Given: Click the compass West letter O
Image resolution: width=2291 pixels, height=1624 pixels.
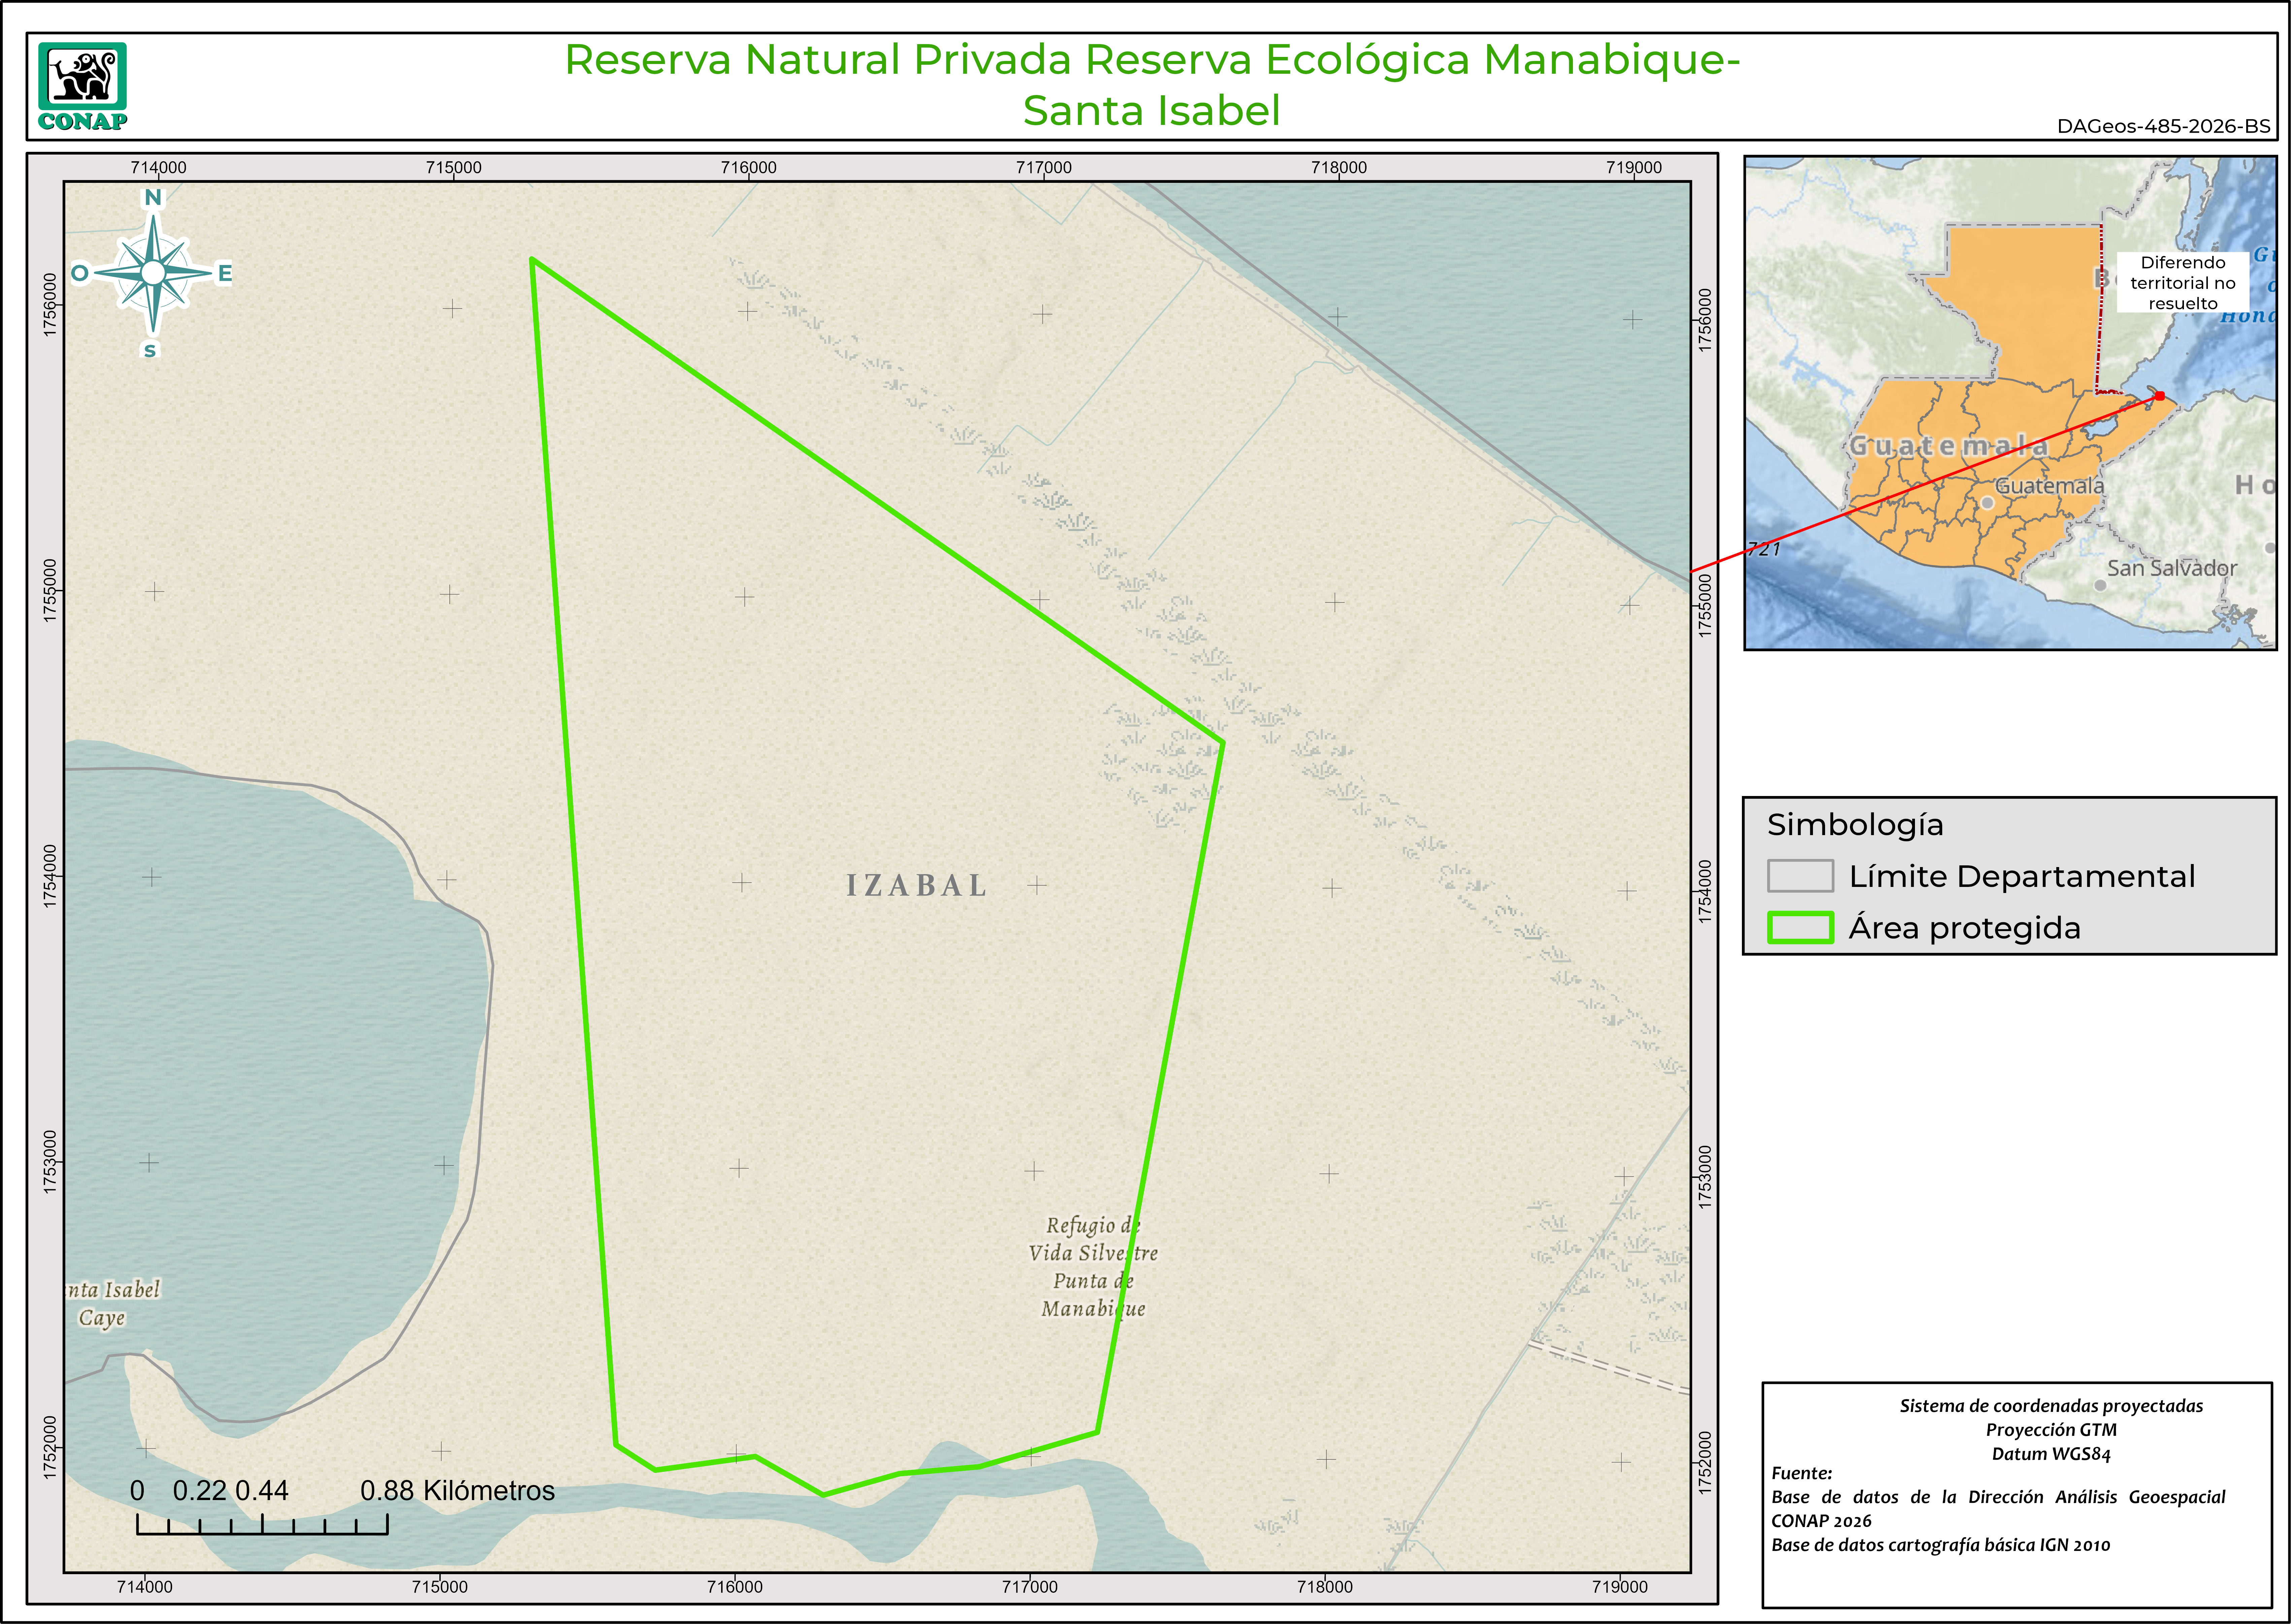Looking at the screenshot, I should point(80,273).
